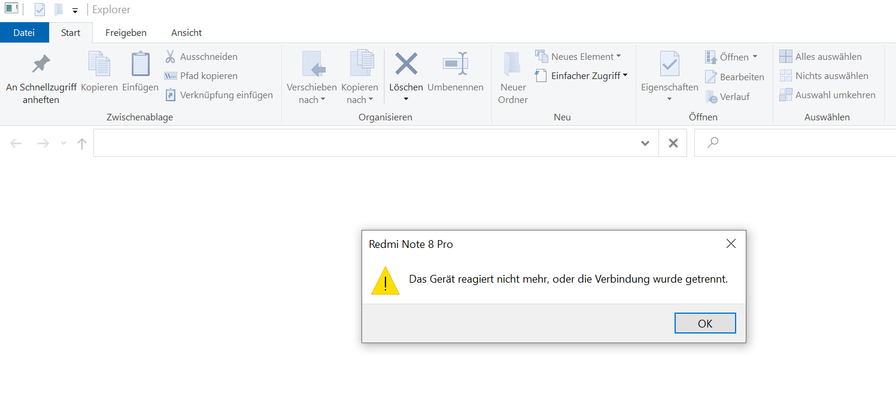
Task: Click the Explorer window system icon
Action: point(11,8)
